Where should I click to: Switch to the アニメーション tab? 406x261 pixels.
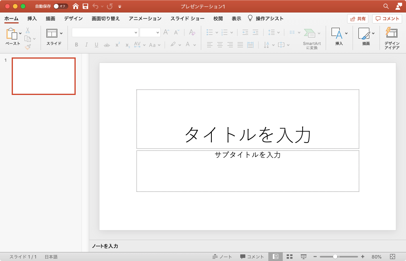pyautogui.click(x=145, y=18)
